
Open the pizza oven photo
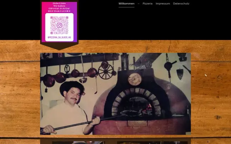[x=115, y=94]
